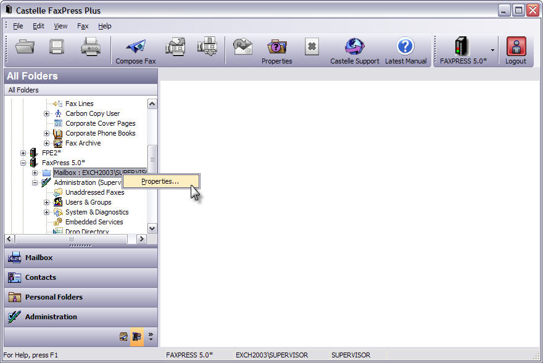Screen dimensions: 543x363
Task: Switch to the Administration navigation pane
Action: pyautogui.click(x=81, y=317)
